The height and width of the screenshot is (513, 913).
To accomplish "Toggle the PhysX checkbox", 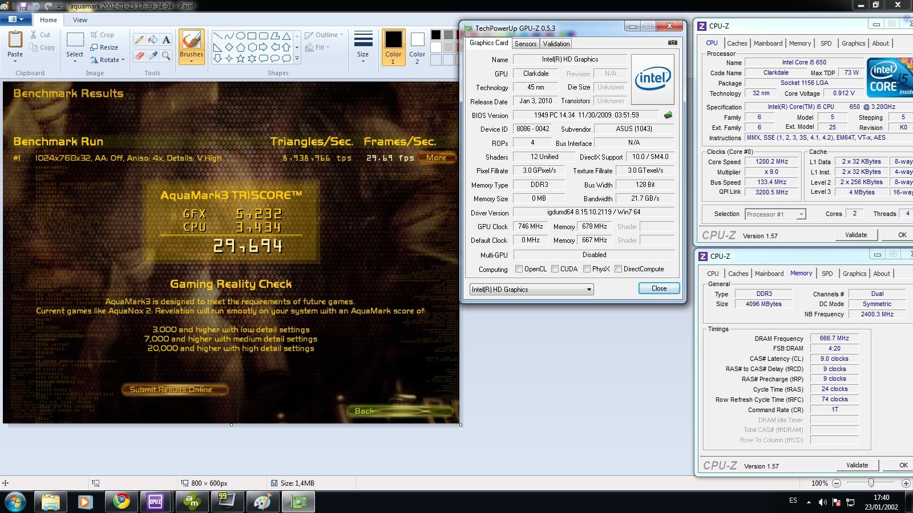I will click(587, 269).
